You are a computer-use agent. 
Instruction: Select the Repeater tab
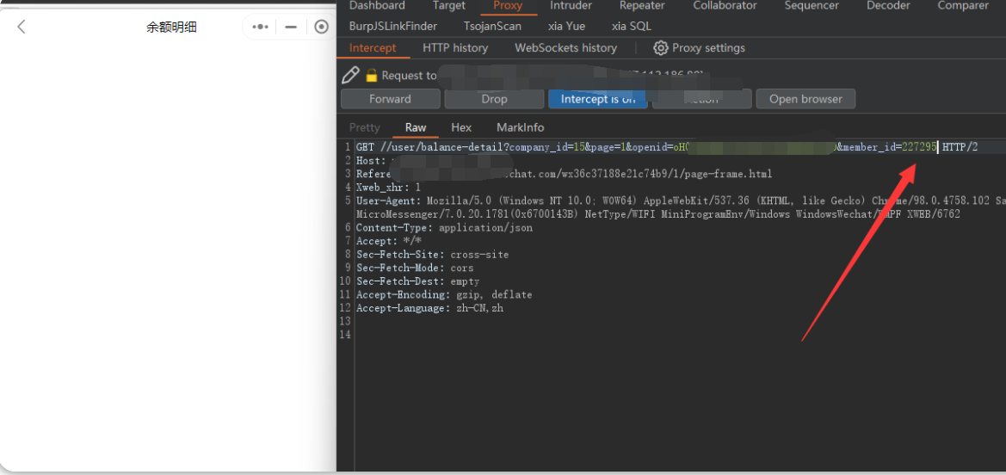click(642, 6)
